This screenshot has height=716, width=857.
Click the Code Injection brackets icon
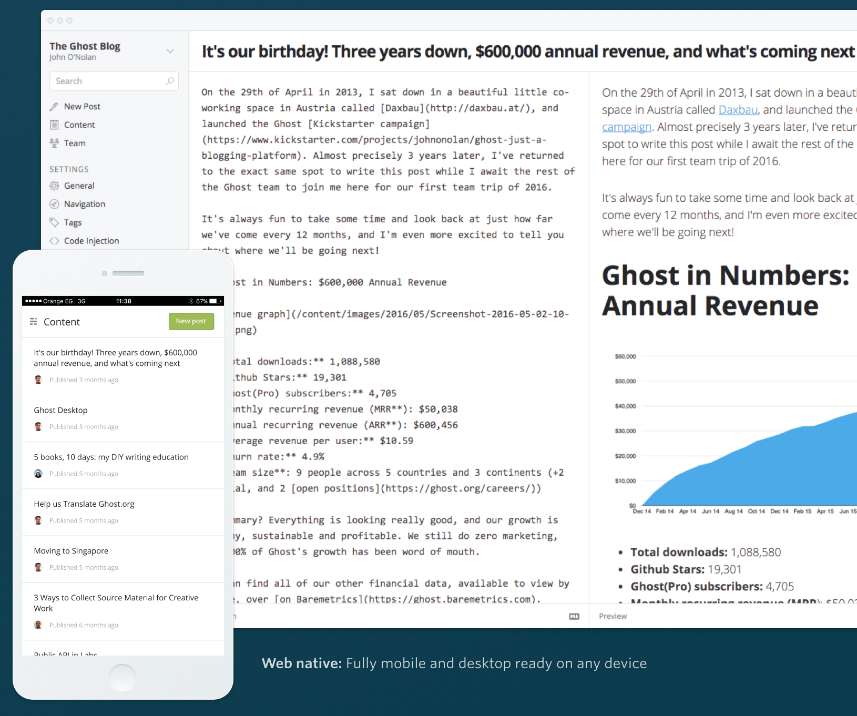click(x=54, y=241)
